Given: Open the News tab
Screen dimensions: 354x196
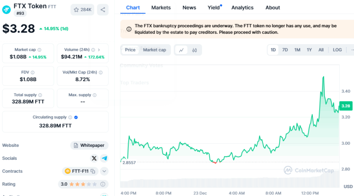Looking at the screenshot, I should coord(189,8).
